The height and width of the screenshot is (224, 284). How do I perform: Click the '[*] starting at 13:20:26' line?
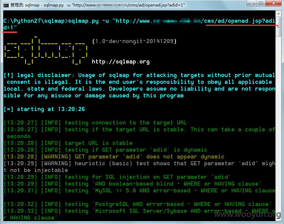(x=44, y=109)
